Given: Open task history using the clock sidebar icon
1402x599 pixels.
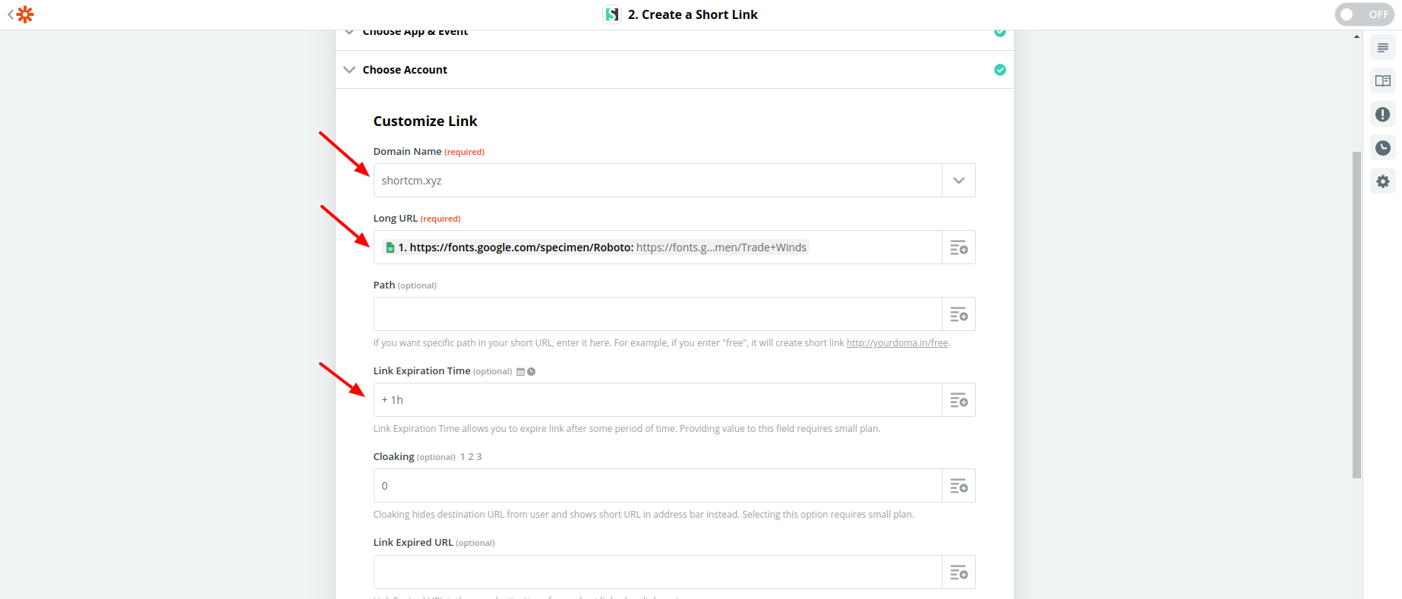Looking at the screenshot, I should [1383, 148].
